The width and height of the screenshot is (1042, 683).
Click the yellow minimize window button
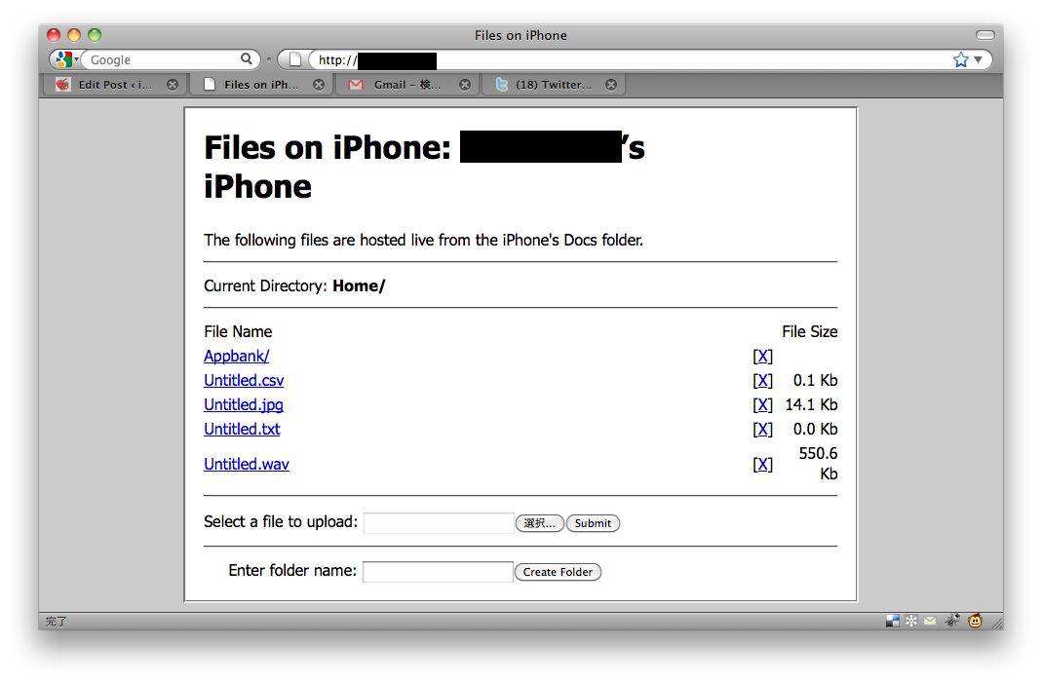pos(74,35)
